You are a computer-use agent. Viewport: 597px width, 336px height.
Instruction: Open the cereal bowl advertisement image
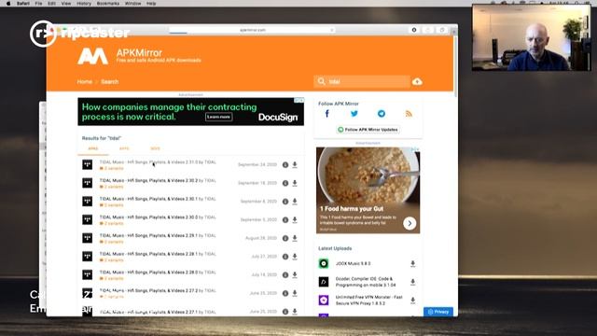pos(368,175)
